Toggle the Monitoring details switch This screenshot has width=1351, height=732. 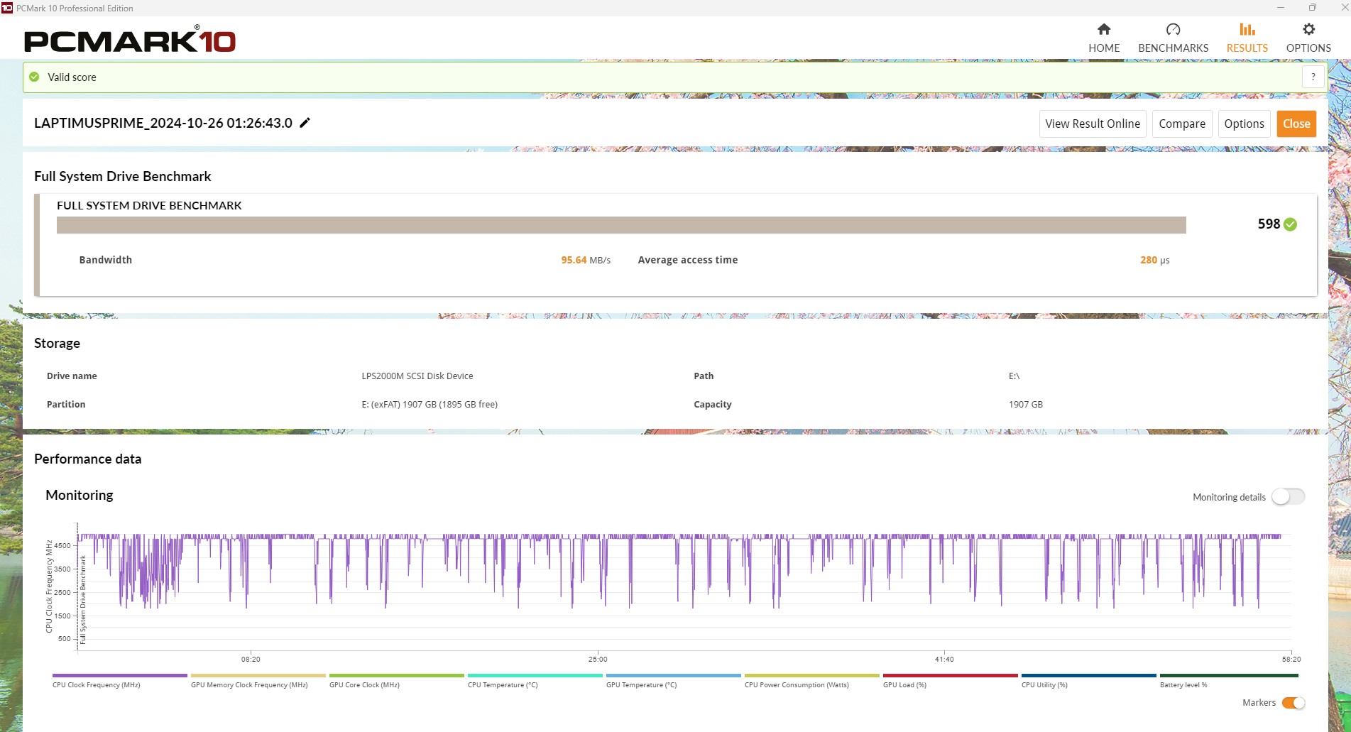(1288, 497)
